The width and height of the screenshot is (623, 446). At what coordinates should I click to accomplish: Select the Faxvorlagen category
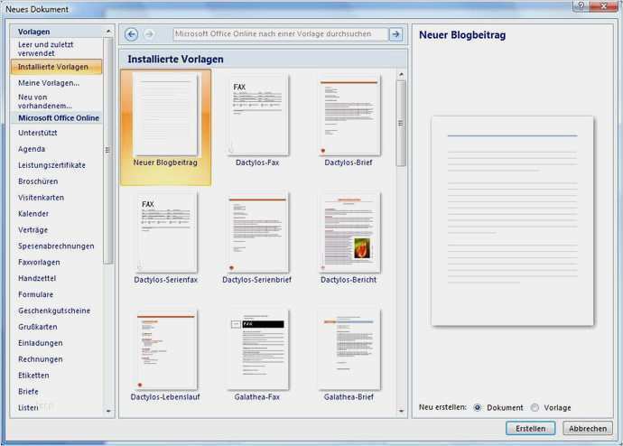[x=39, y=262]
